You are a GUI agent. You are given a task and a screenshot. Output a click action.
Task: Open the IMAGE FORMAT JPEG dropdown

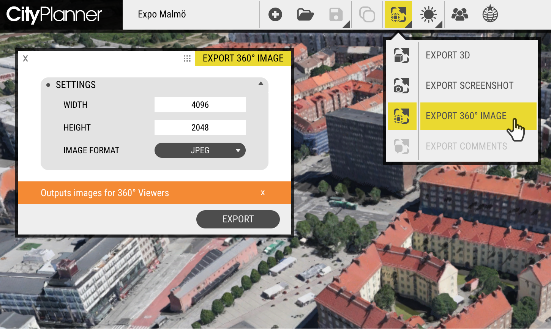click(200, 150)
